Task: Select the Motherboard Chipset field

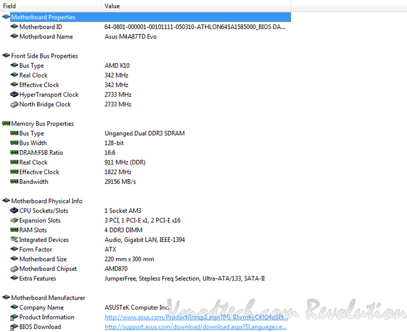Action: 48,269
